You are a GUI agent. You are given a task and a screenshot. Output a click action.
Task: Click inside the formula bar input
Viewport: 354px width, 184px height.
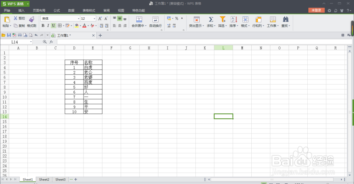204,42
